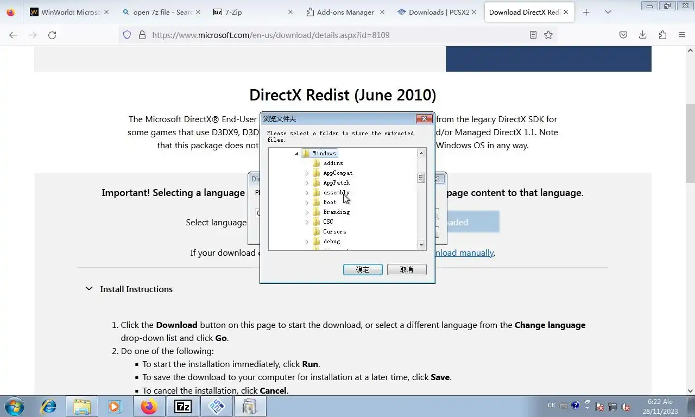Screen dimensions: 695x417
Task: Switch to the WinWorld tab
Action: [x=69, y=12]
